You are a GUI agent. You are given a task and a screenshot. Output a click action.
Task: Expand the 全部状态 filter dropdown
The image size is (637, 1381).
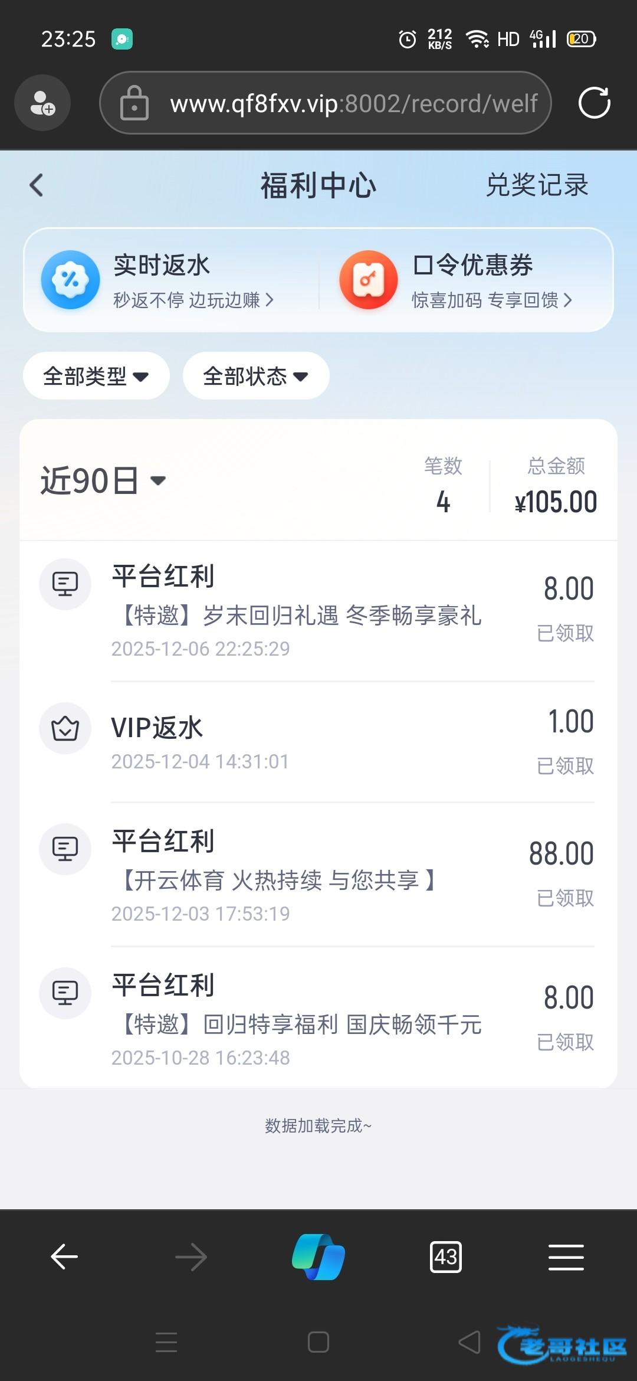coord(256,376)
